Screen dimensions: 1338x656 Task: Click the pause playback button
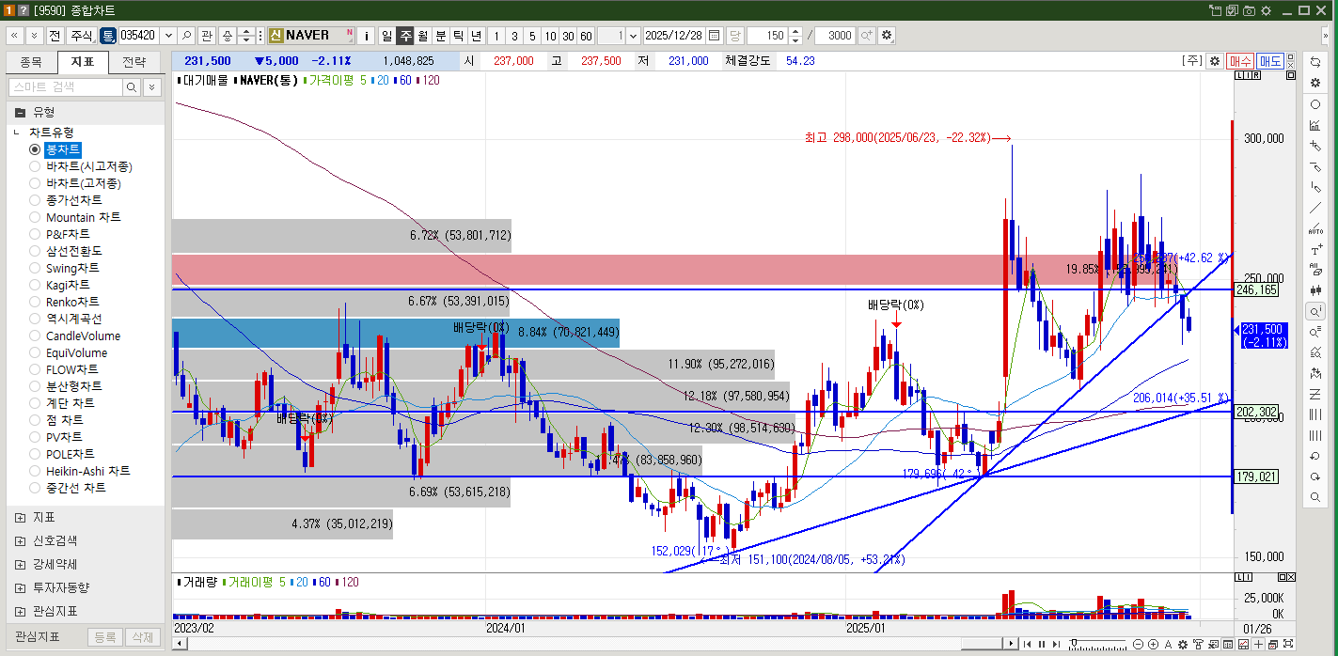click(1042, 644)
